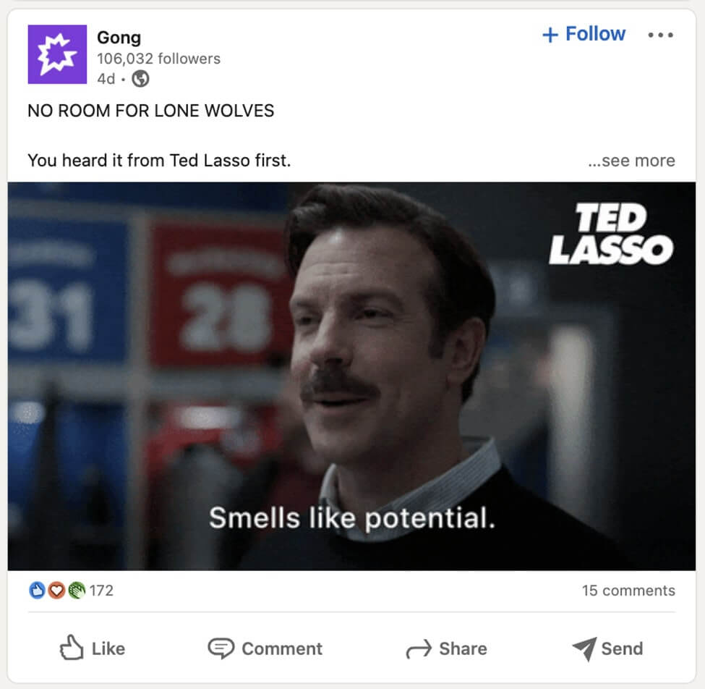Click the blue thumbs-up reaction icon
The image size is (705, 689).
point(37,591)
